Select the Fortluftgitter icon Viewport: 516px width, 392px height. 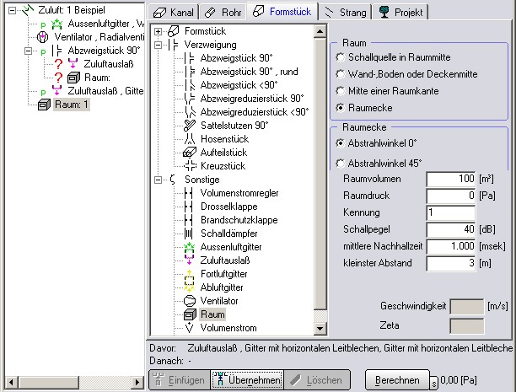tap(189, 273)
